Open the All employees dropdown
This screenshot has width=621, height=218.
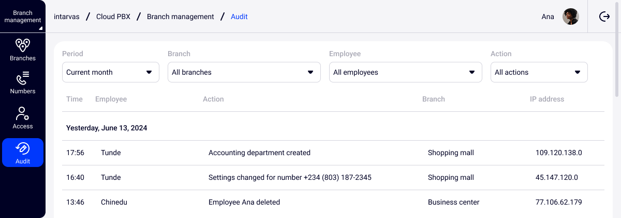pos(405,72)
